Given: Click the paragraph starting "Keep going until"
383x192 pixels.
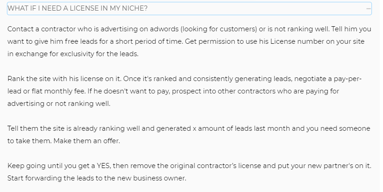Looking at the screenshot, I should [189, 172].
